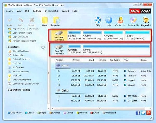Click the Convert MBR Disk to GPT Disk icon
This screenshot has height=123, width=156.
tap(10, 84)
